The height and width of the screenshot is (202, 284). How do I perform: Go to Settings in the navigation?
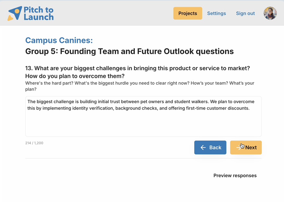click(x=216, y=13)
